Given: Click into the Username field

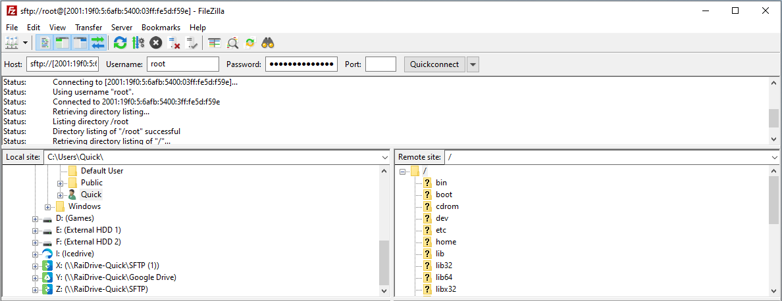Looking at the screenshot, I should pos(183,64).
